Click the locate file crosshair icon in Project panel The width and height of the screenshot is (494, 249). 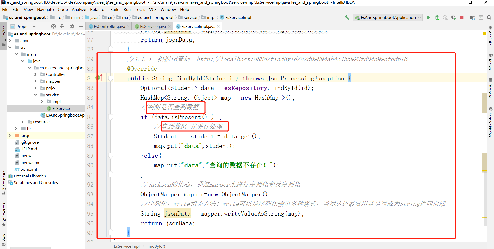54,26
